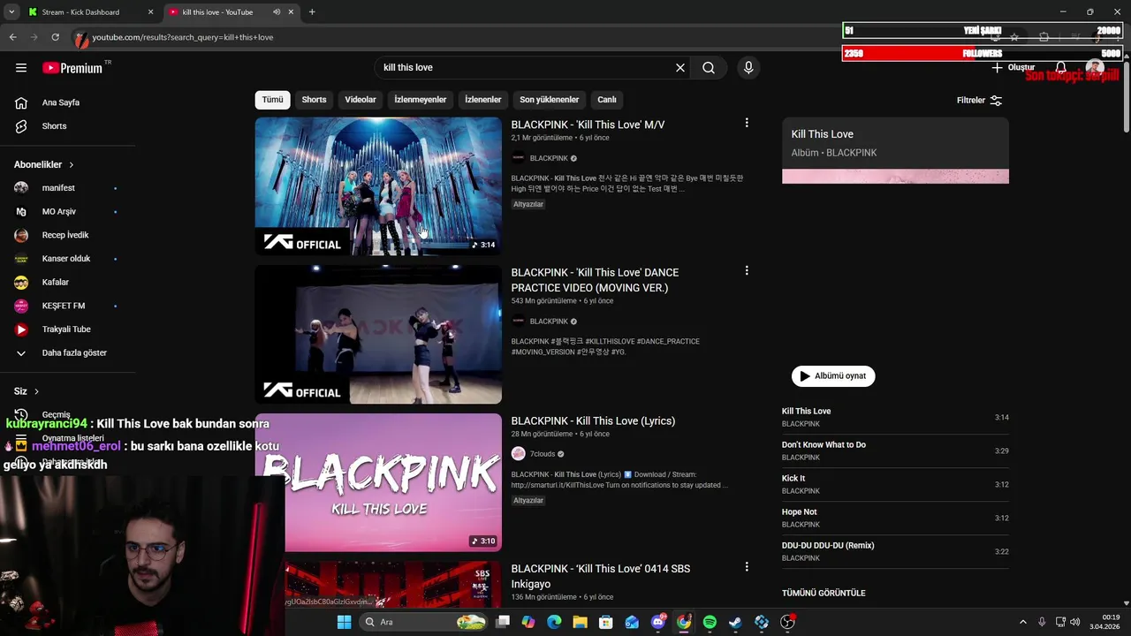Open Spotify from the taskbar
The height and width of the screenshot is (636, 1131).
tap(710, 622)
